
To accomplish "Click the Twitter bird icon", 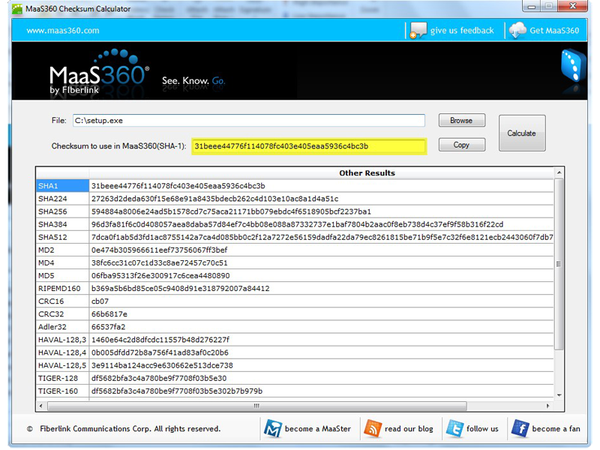I will (x=455, y=428).
